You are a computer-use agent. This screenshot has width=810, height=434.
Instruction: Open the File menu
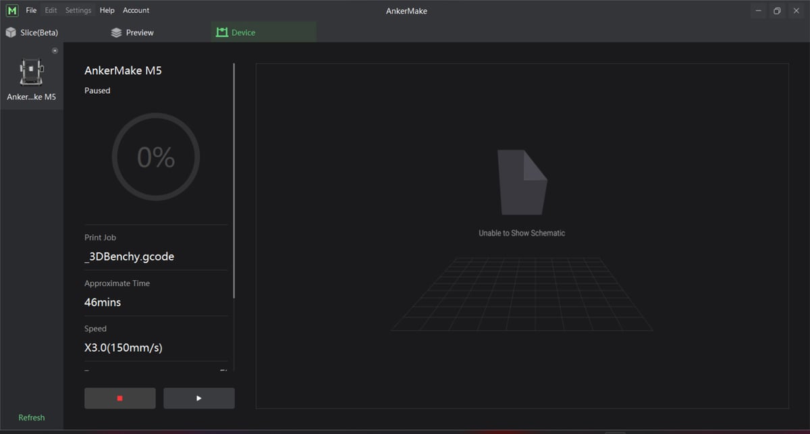(31, 11)
